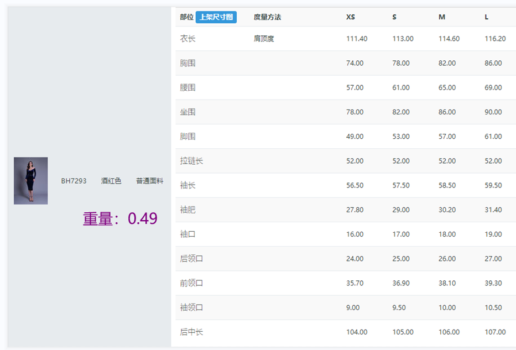This screenshot has height=350, width=516.
Task: Click the 衣长 S value 113.00
Action: [x=403, y=39]
